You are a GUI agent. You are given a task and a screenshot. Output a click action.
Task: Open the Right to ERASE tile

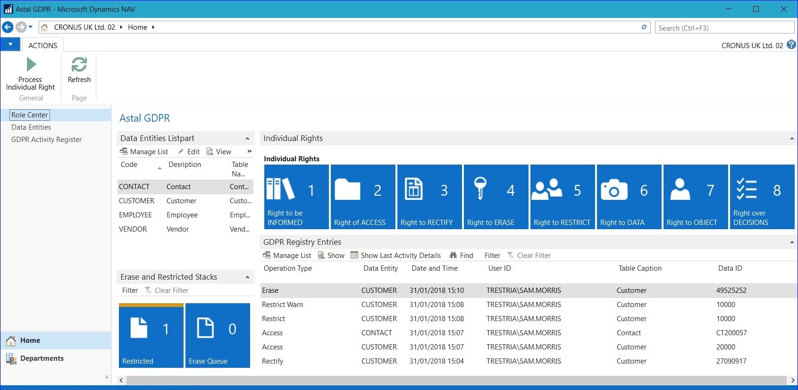click(x=496, y=197)
